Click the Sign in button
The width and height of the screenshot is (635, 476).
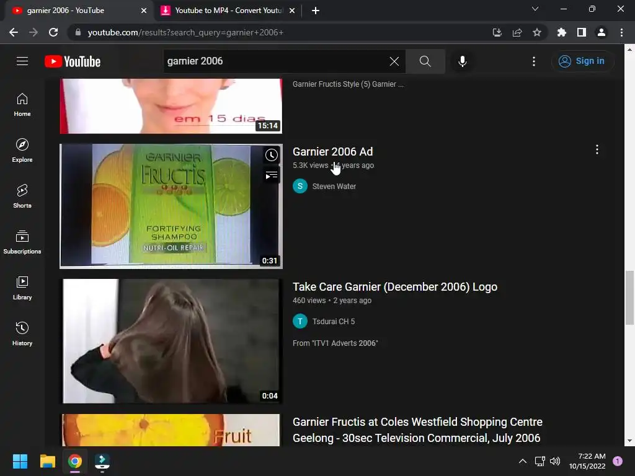point(582,61)
